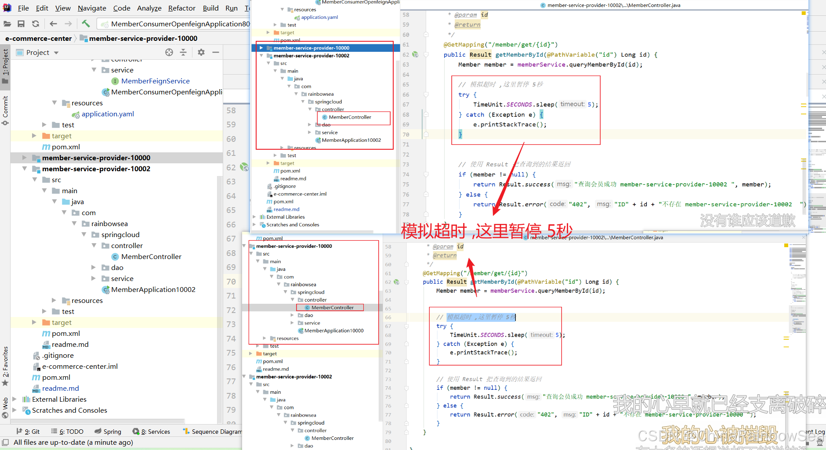Click the Forward navigation arrow
This screenshot has height=450, width=826.
pyautogui.click(x=68, y=24)
